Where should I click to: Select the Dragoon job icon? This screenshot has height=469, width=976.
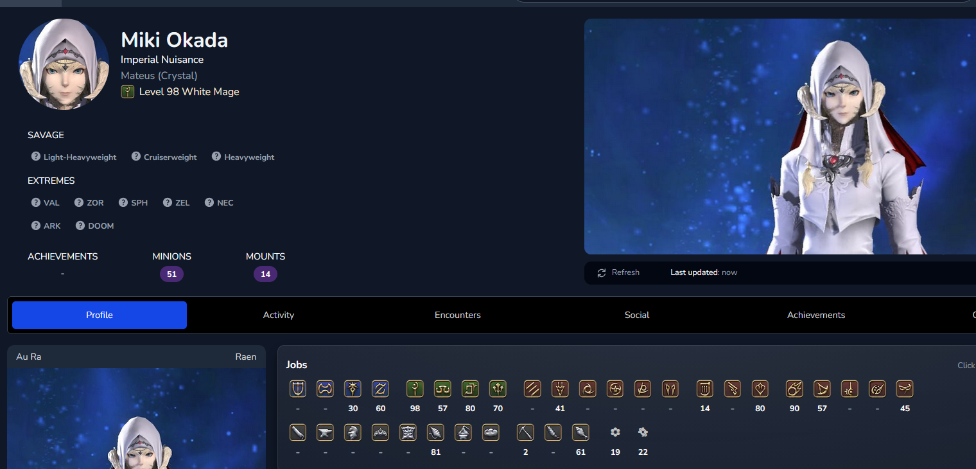tap(560, 389)
